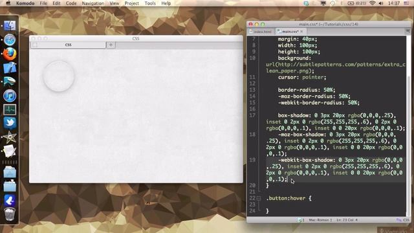Close the main.css tab with its x
This screenshot has height=233, width=414.
coord(301,32)
